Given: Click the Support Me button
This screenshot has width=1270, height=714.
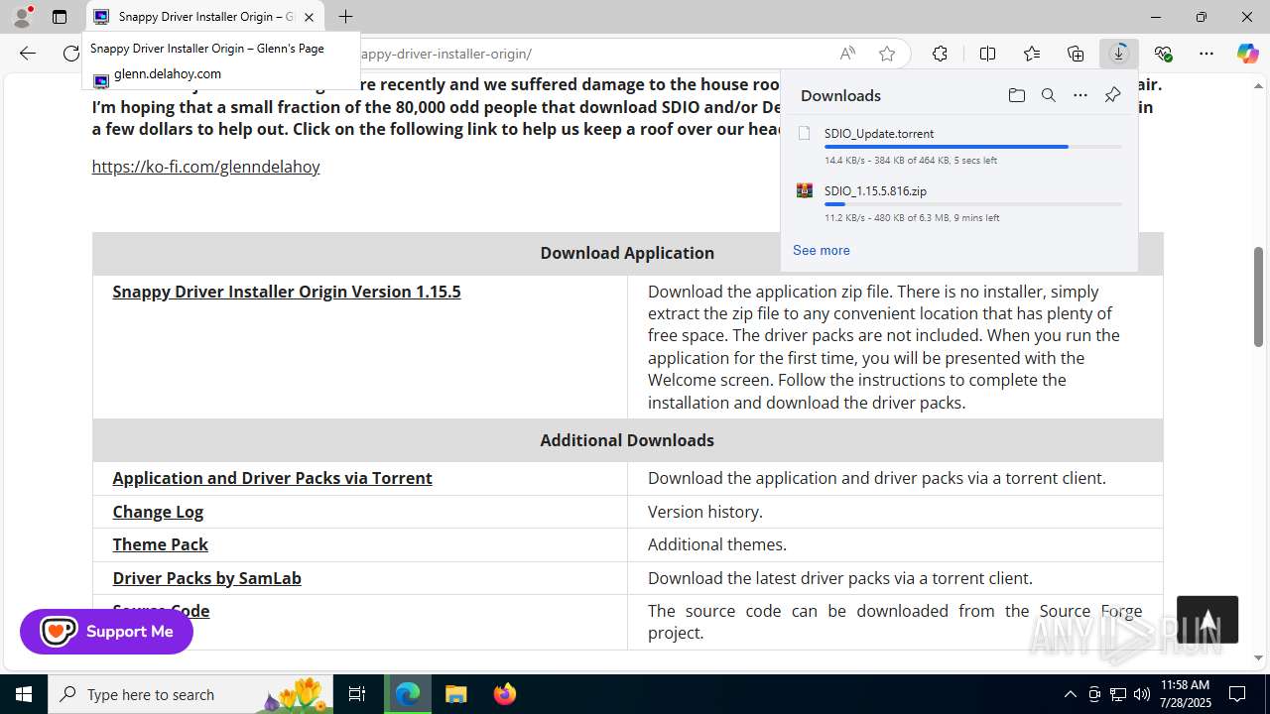Looking at the screenshot, I should tap(106, 632).
